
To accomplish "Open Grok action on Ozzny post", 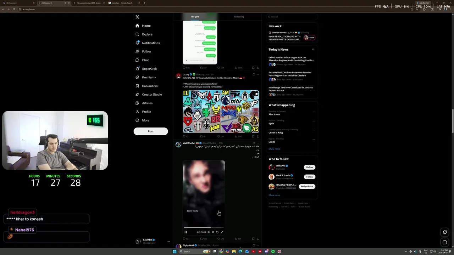I will (254, 74).
